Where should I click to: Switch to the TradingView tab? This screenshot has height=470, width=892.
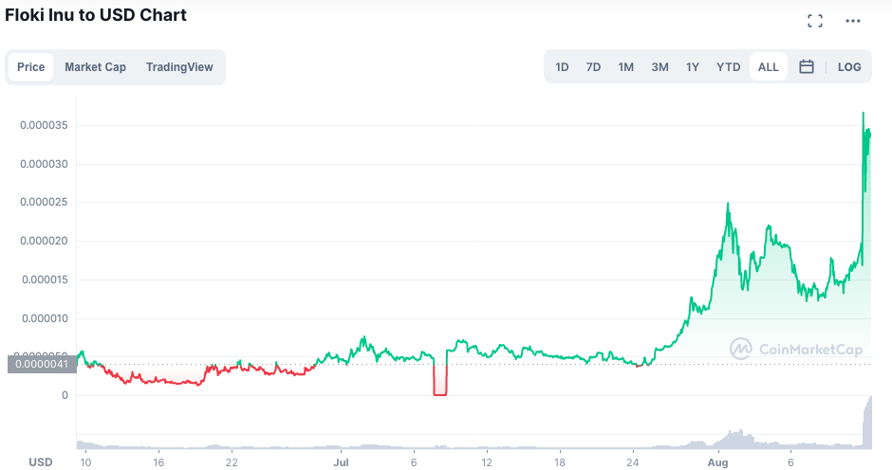(x=179, y=67)
